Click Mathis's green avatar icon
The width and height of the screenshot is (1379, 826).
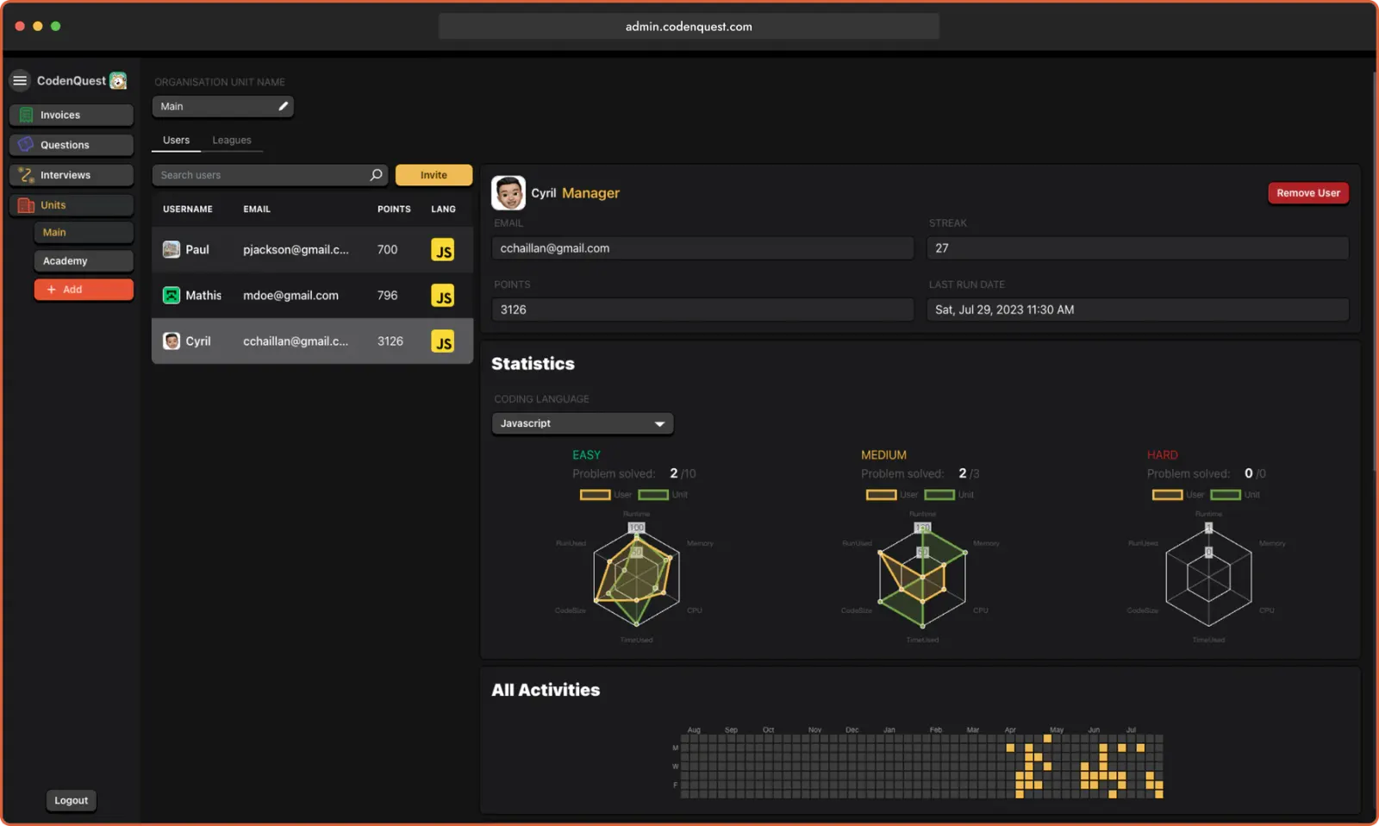tap(172, 295)
